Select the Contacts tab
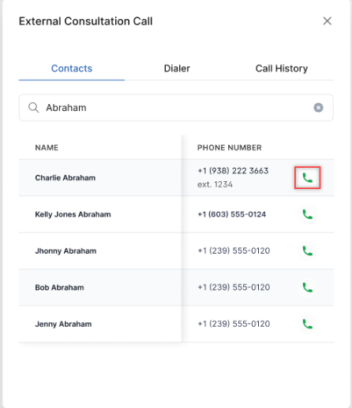 72,69
